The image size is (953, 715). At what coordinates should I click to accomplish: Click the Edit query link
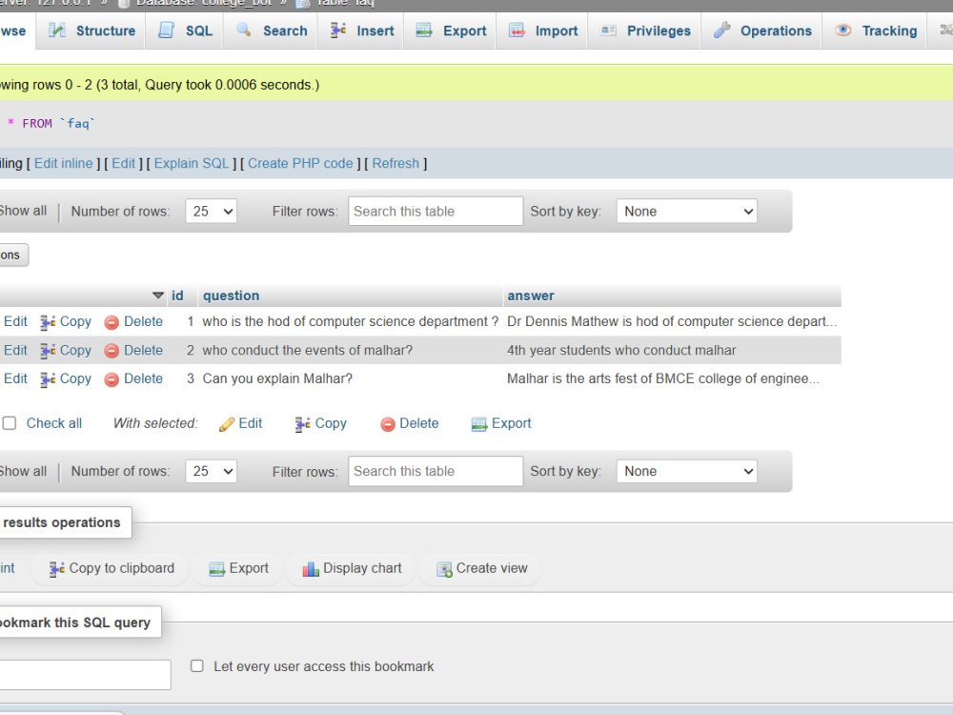click(x=123, y=164)
